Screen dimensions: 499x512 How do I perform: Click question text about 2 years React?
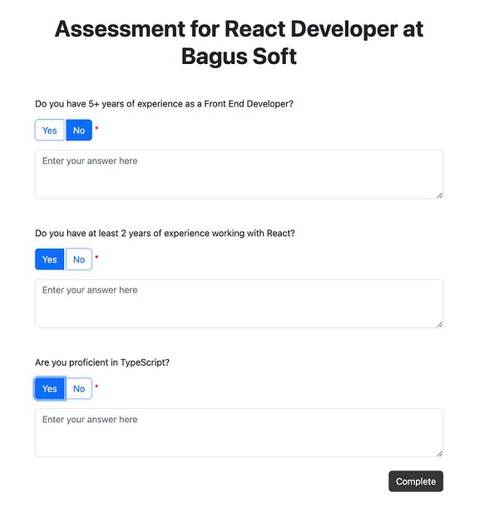point(165,233)
